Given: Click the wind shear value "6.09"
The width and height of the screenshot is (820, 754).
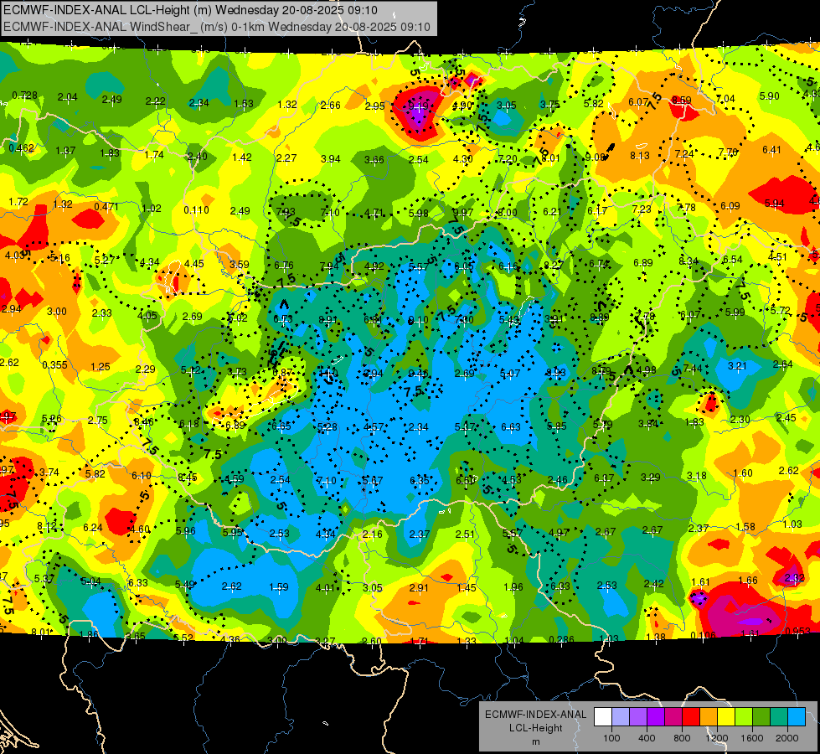Looking at the screenshot, I should coord(730,205).
